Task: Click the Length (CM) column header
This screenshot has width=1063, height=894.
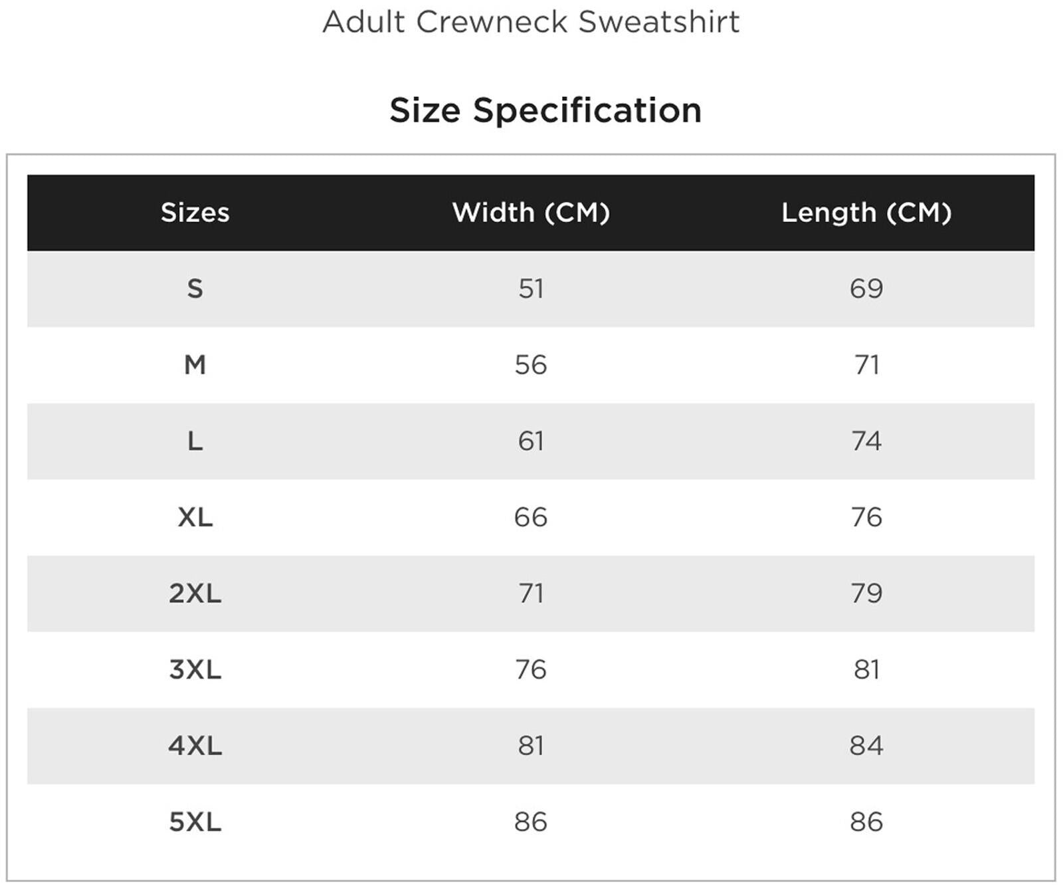Action: coord(866,213)
